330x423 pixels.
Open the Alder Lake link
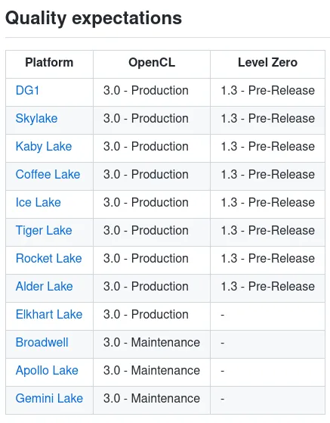coord(44,287)
